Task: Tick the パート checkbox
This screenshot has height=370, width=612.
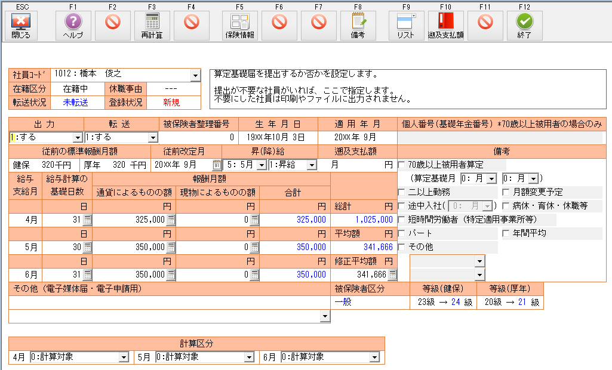Action: coord(402,233)
